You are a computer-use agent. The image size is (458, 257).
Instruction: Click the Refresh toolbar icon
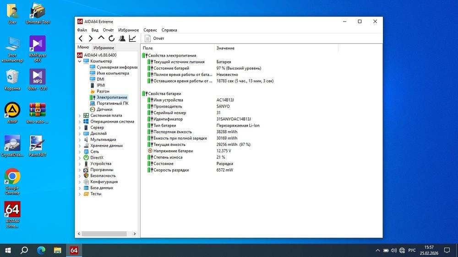pyautogui.click(x=111, y=38)
